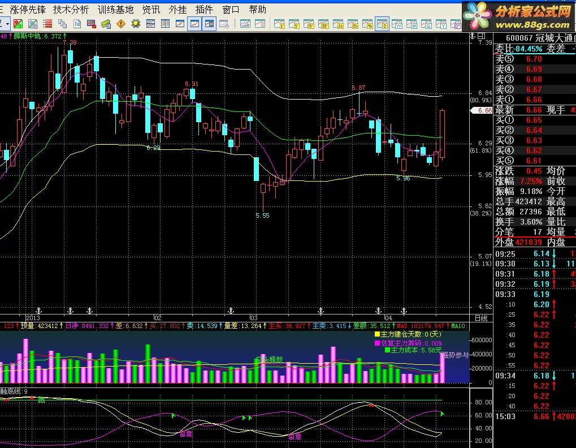The image size is (576, 448).
Task: Click the purple D multi-day period icon
Action: point(456,24)
